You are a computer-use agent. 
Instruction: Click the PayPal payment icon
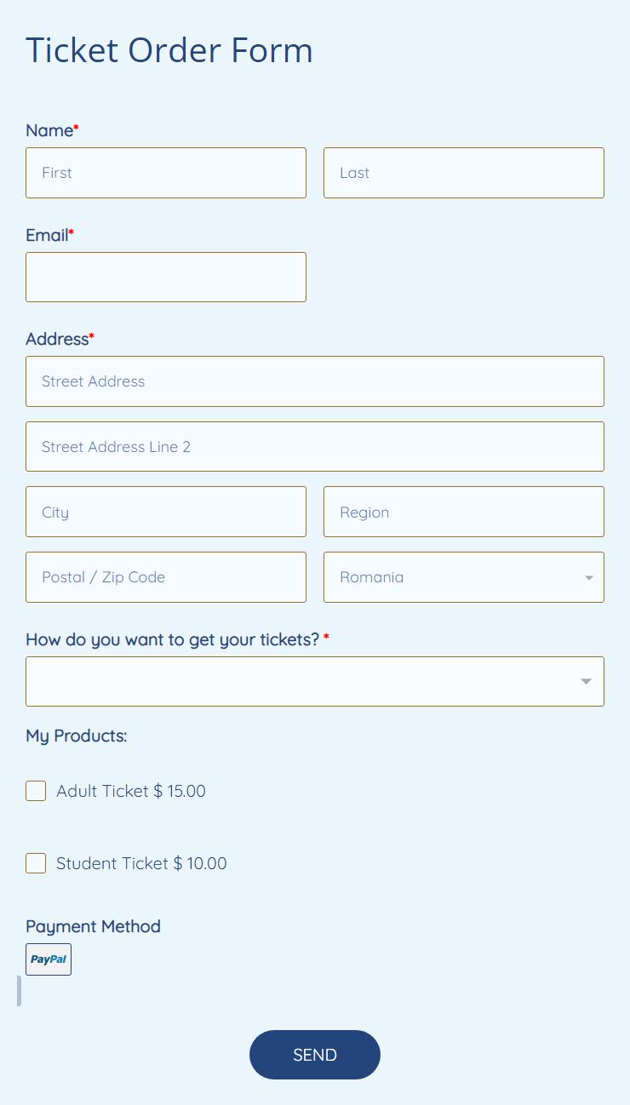tap(49, 959)
